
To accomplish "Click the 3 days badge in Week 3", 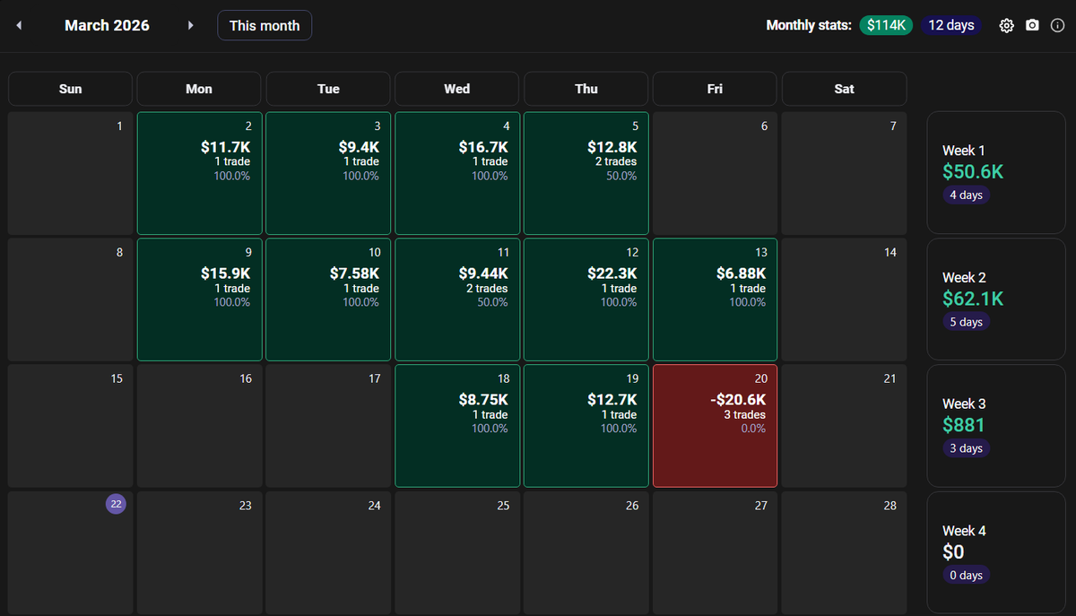I will click(x=966, y=448).
